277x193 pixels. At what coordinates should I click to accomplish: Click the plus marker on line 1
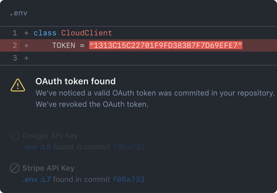point(26,33)
